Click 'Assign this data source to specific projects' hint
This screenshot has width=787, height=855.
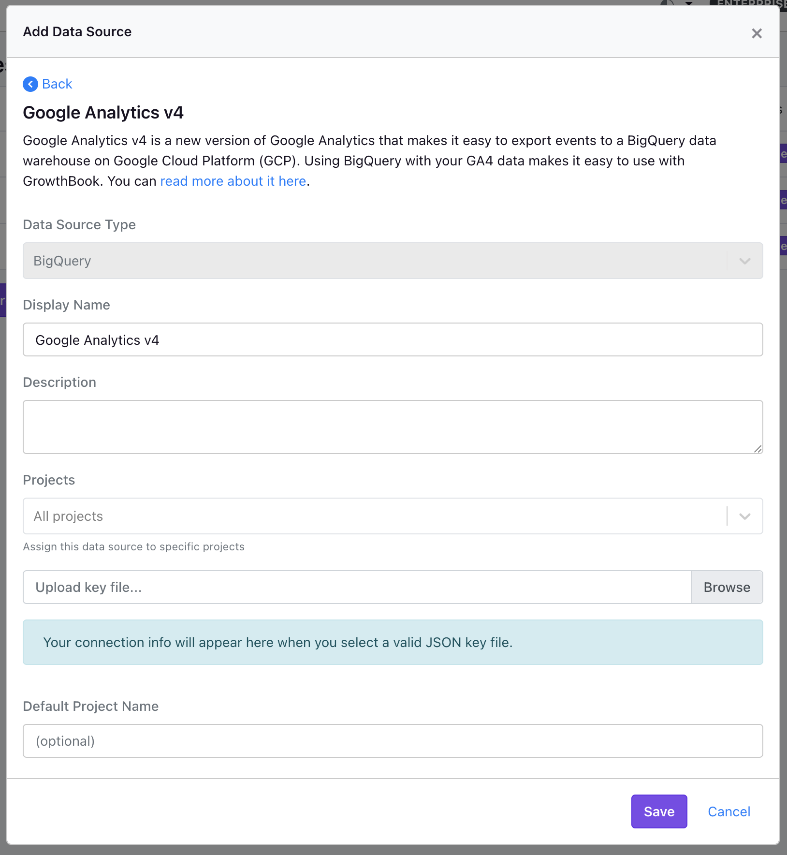[134, 546]
